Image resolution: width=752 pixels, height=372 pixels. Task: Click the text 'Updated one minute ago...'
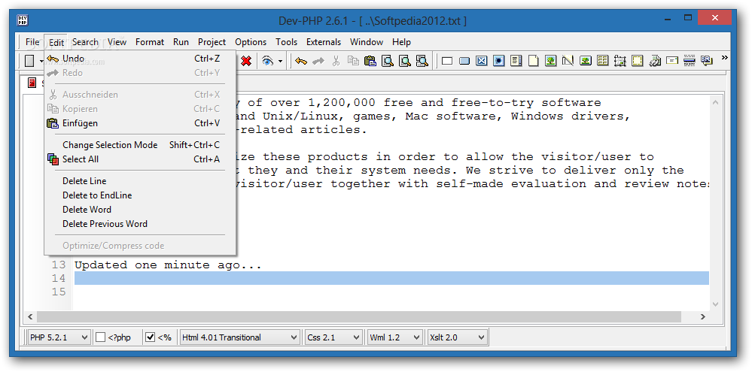pos(168,265)
